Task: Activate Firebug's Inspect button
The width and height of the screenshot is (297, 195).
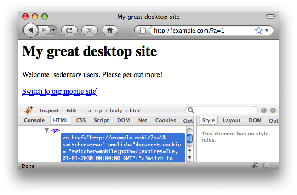Action: tap(50, 111)
